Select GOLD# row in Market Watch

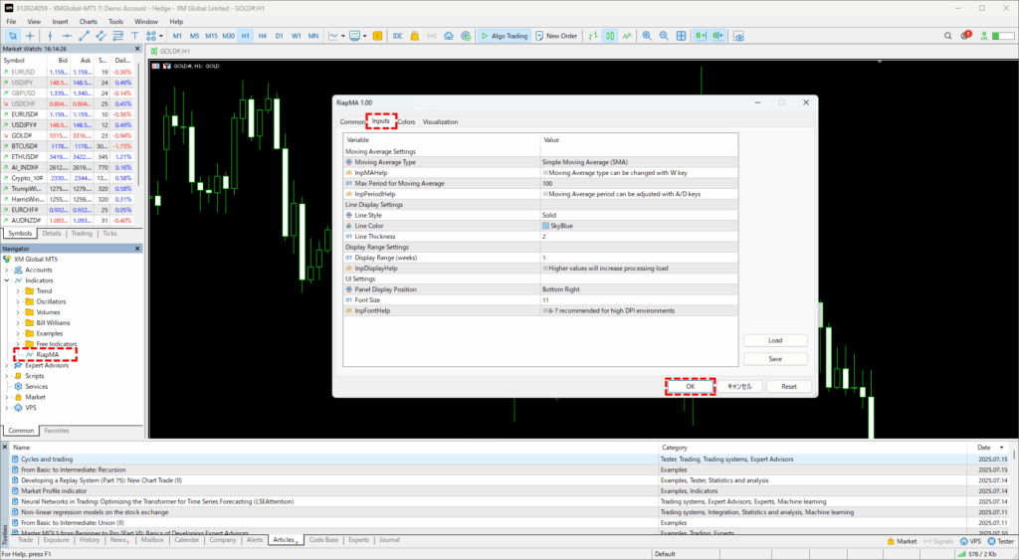(67, 136)
